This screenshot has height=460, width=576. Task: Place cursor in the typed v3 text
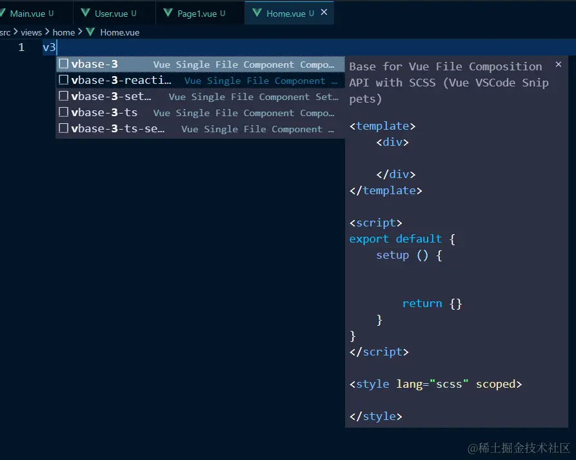[x=49, y=47]
